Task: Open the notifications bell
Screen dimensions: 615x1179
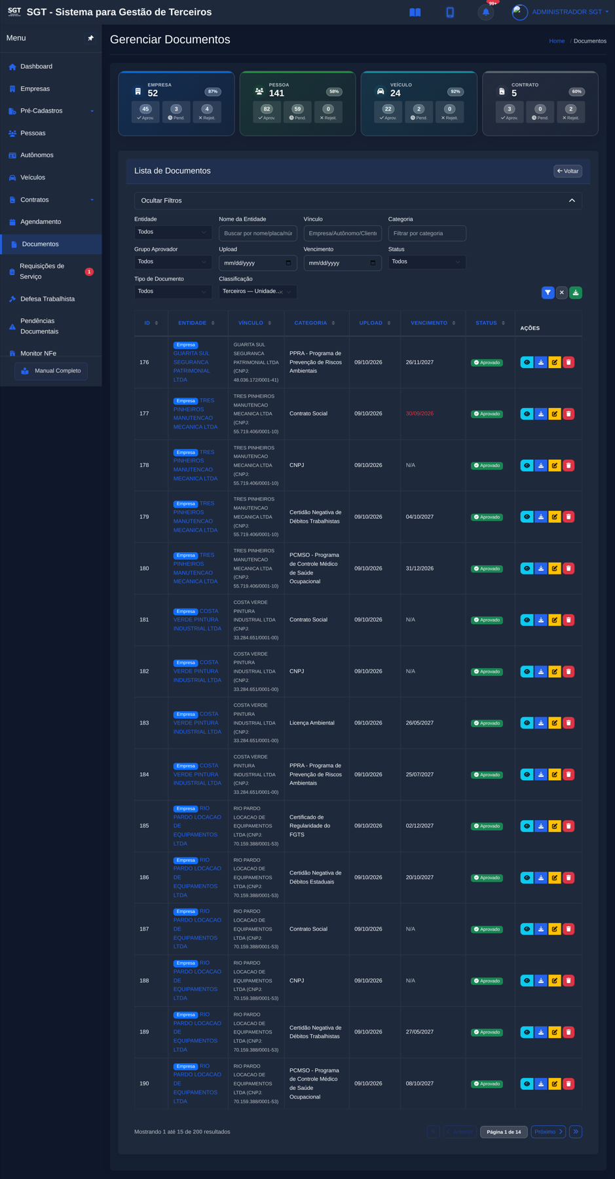Action: (486, 12)
